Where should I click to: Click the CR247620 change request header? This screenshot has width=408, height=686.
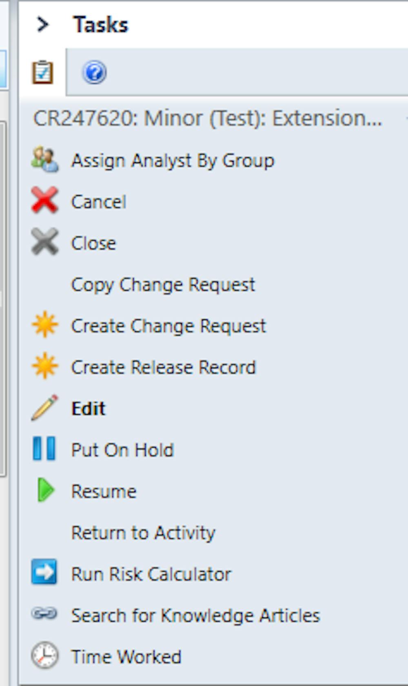point(208,119)
